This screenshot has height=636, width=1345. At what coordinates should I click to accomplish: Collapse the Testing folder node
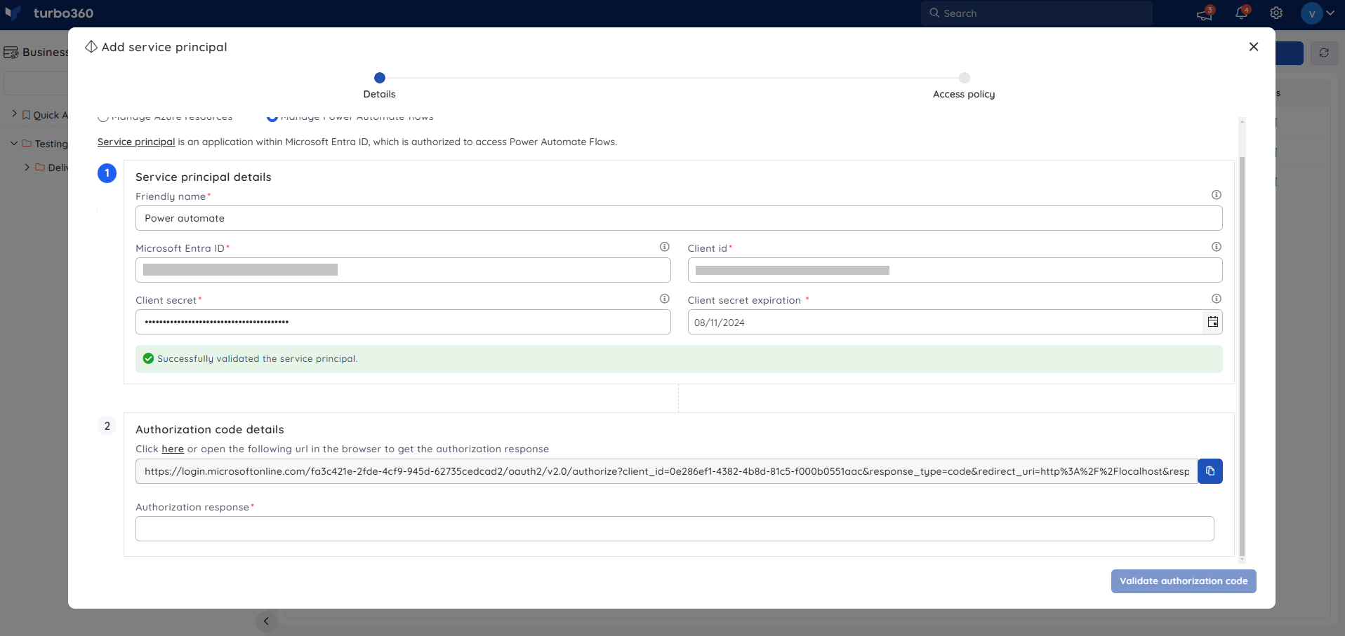coord(14,143)
